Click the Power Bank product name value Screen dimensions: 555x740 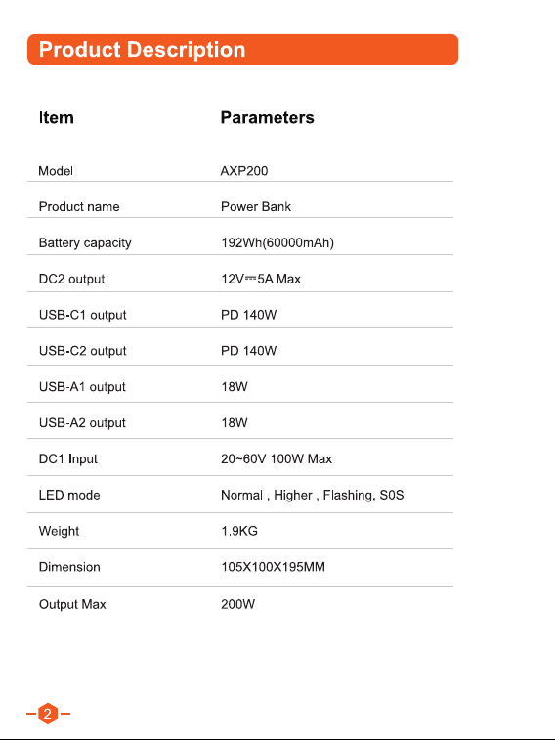click(256, 206)
